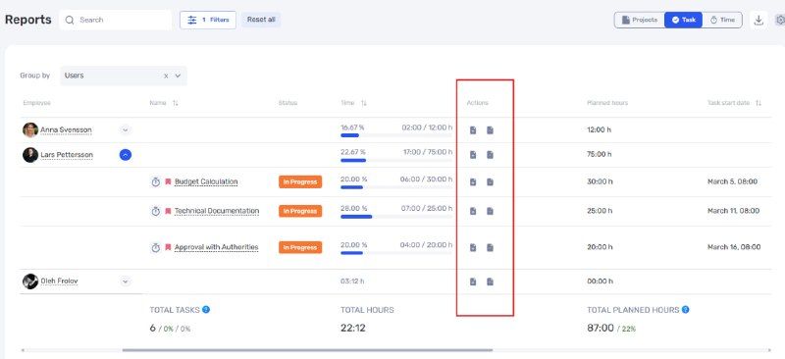This screenshot has height=359, width=785.
Task: Click the In Progress status of Technical Documentation
Action: [300, 211]
